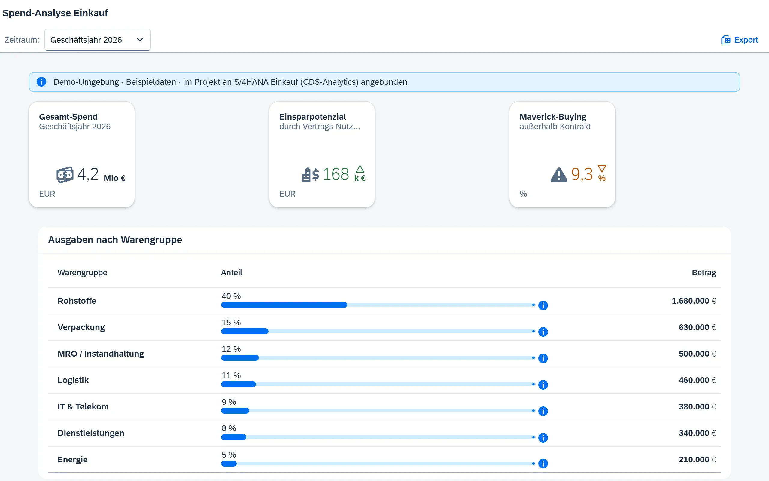769x481 pixels.
Task: Click the Verpackung 15 % progress bar
Action: [x=378, y=331]
